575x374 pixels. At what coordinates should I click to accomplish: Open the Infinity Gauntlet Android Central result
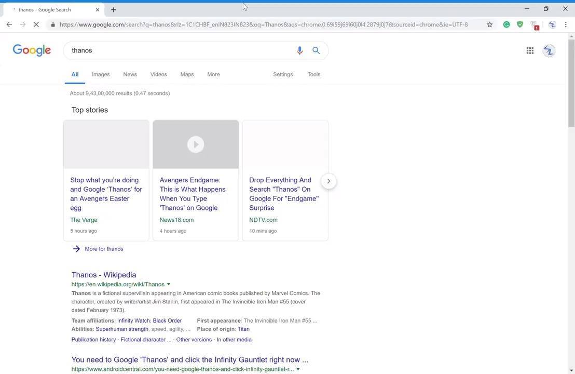point(190,359)
